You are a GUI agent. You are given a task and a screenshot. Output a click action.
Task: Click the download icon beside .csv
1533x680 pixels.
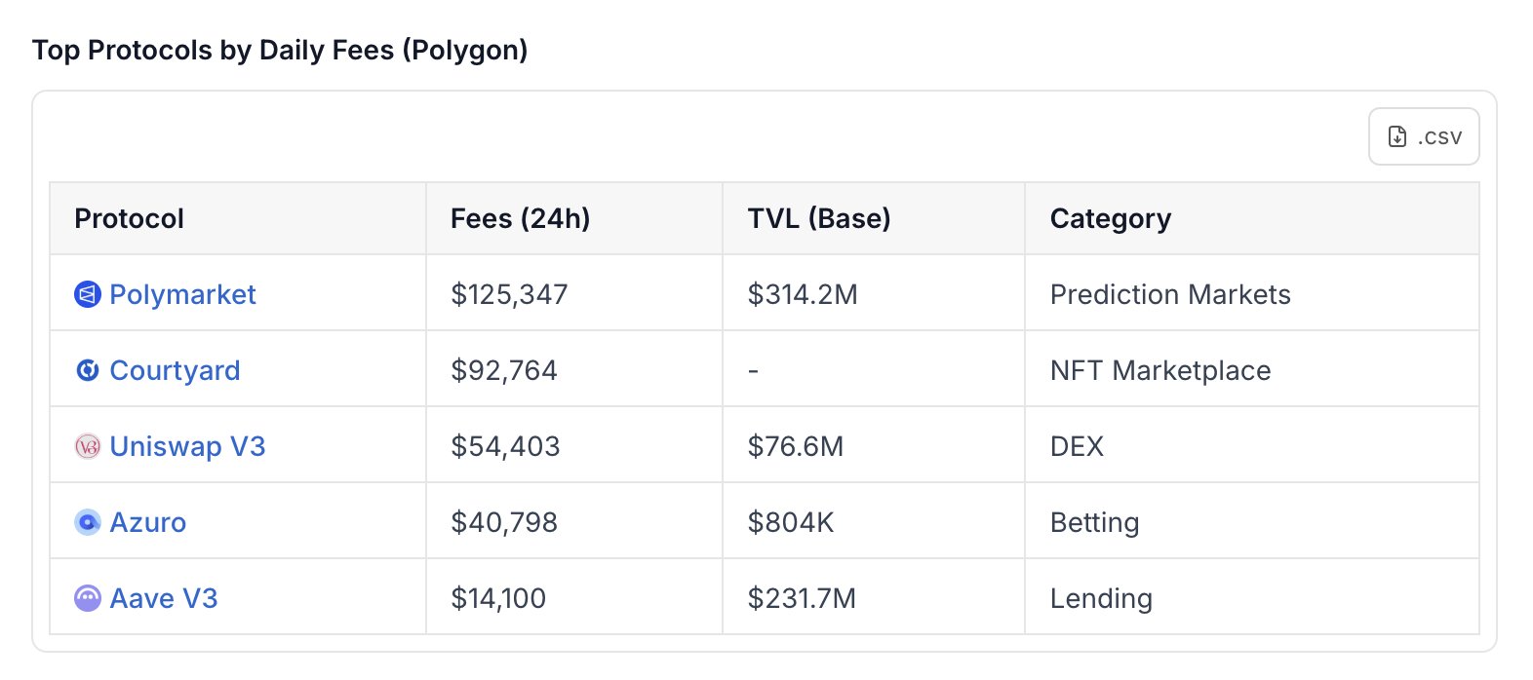[1397, 137]
